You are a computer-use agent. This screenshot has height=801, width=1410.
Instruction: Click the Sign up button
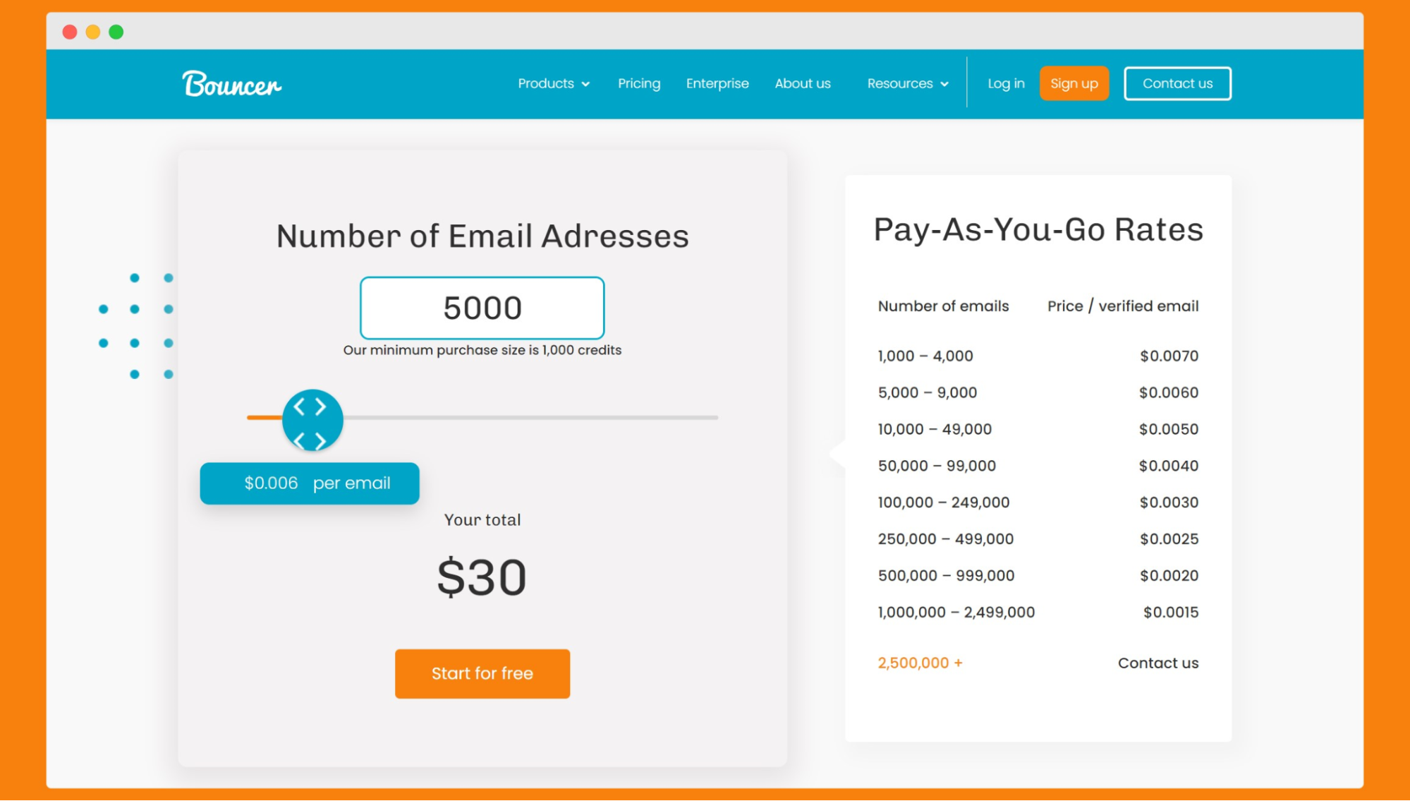point(1074,83)
